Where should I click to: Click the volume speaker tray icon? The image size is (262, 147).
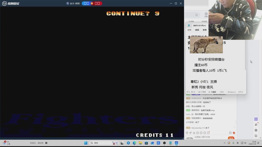[x=245, y=143]
